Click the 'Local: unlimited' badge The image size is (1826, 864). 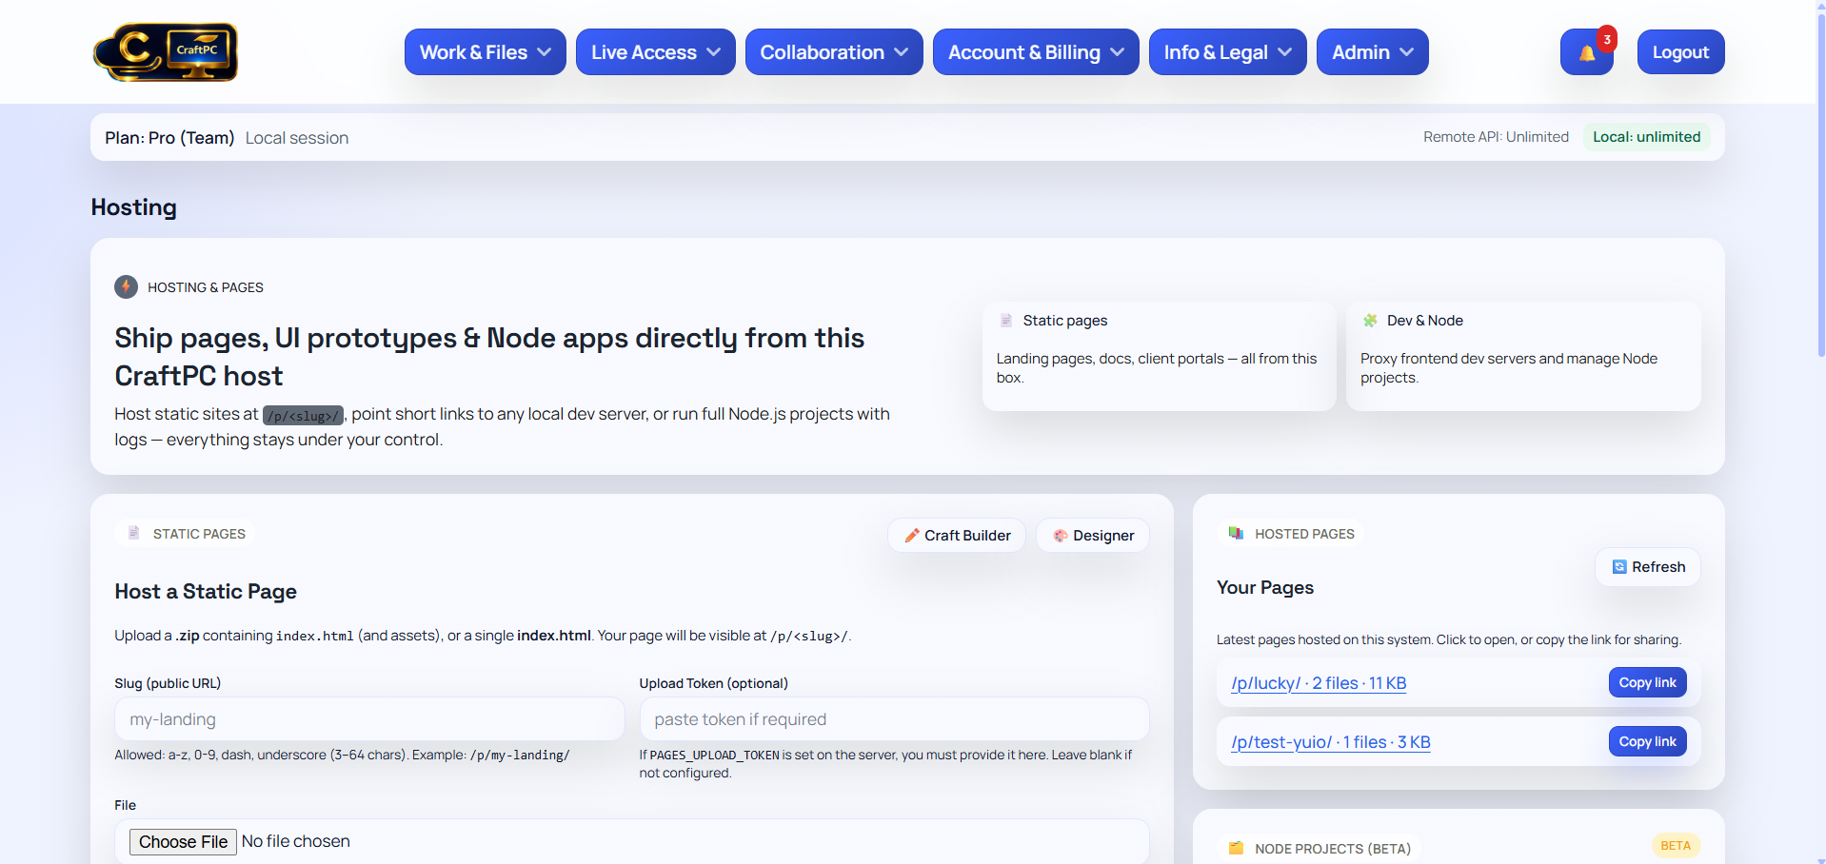1646,137
